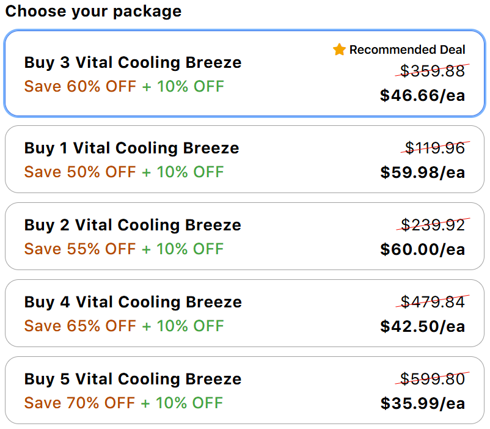Click the $60.00/ea price label
This screenshot has height=429, width=490.
click(x=423, y=249)
